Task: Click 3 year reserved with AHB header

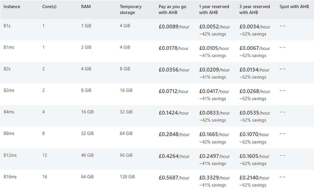Action: tap(254, 10)
